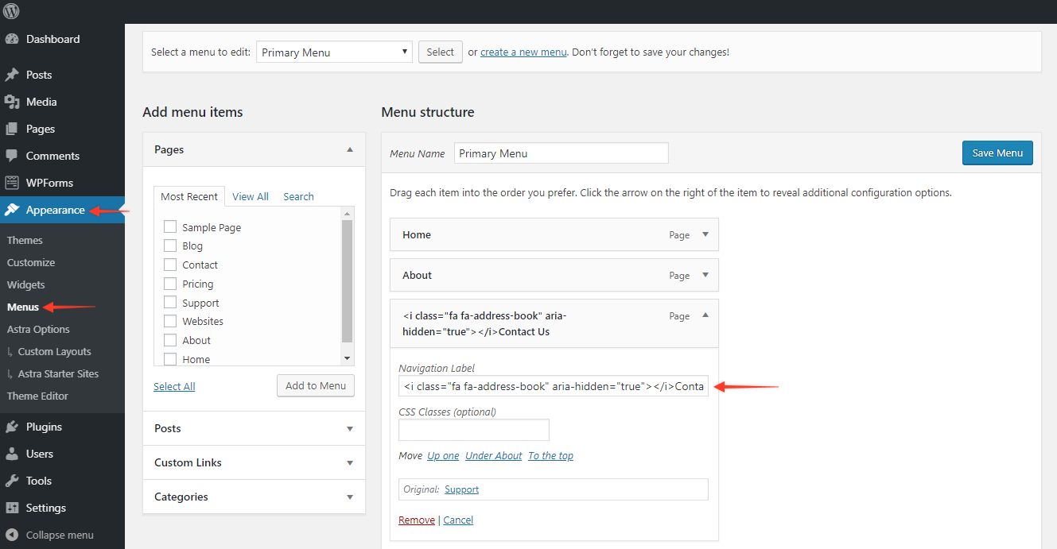The width and height of the screenshot is (1057, 549).
Task: Click the Dashboard gauge icon
Action: point(12,39)
